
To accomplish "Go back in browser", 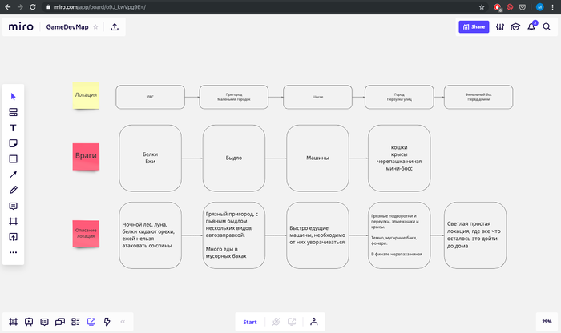I will pyautogui.click(x=7, y=6).
